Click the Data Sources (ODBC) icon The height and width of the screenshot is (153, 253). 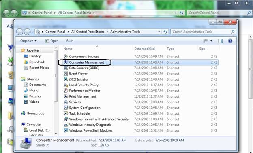(66, 68)
